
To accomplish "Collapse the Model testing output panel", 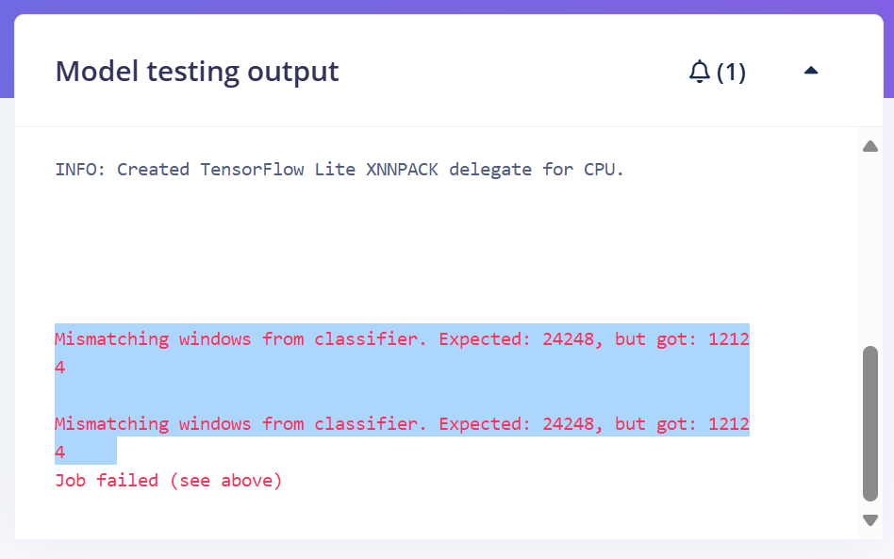I will [x=811, y=71].
